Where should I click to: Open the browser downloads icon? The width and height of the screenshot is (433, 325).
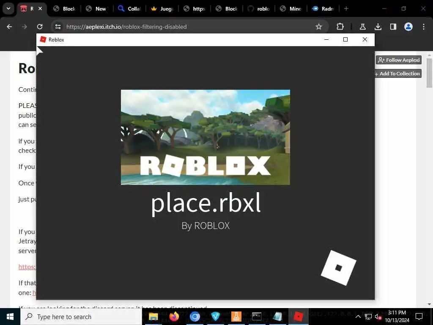[378, 27]
